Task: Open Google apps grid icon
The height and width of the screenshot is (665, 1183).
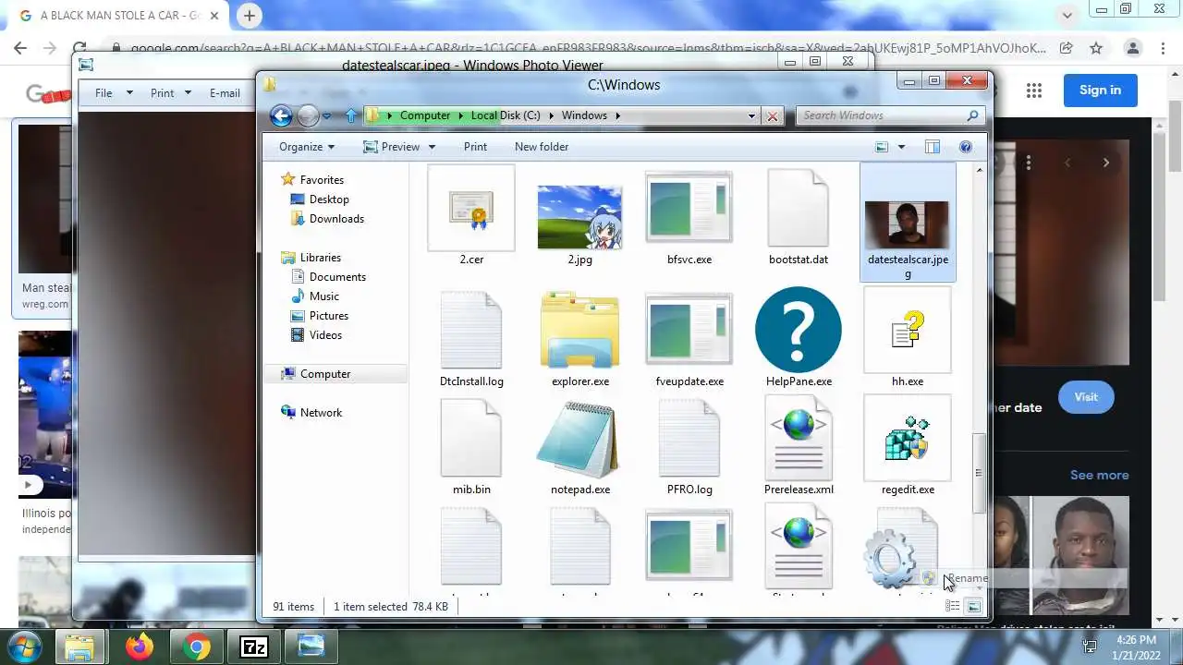Action: tap(1033, 91)
